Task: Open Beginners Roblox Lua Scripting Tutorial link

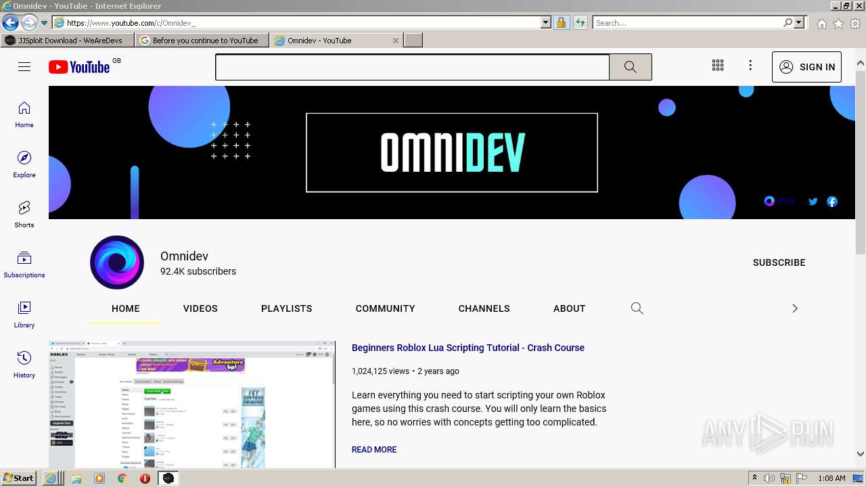Action: click(x=468, y=348)
